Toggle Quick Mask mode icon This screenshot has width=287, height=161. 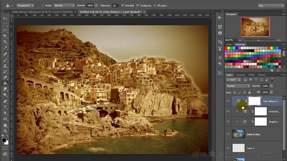pyautogui.click(x=5, y=148)
